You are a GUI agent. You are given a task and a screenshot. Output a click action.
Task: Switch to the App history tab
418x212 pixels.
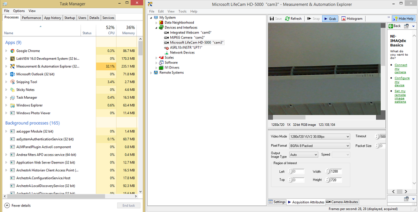[53, 18]
